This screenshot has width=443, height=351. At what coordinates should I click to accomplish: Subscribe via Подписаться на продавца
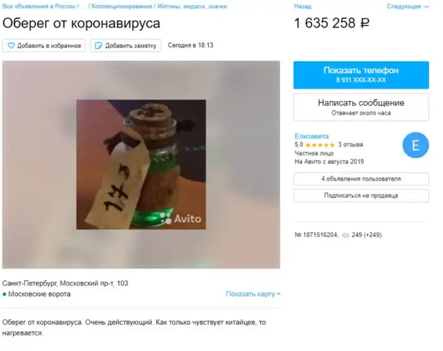pyautogui.click(x=361, y=195)
